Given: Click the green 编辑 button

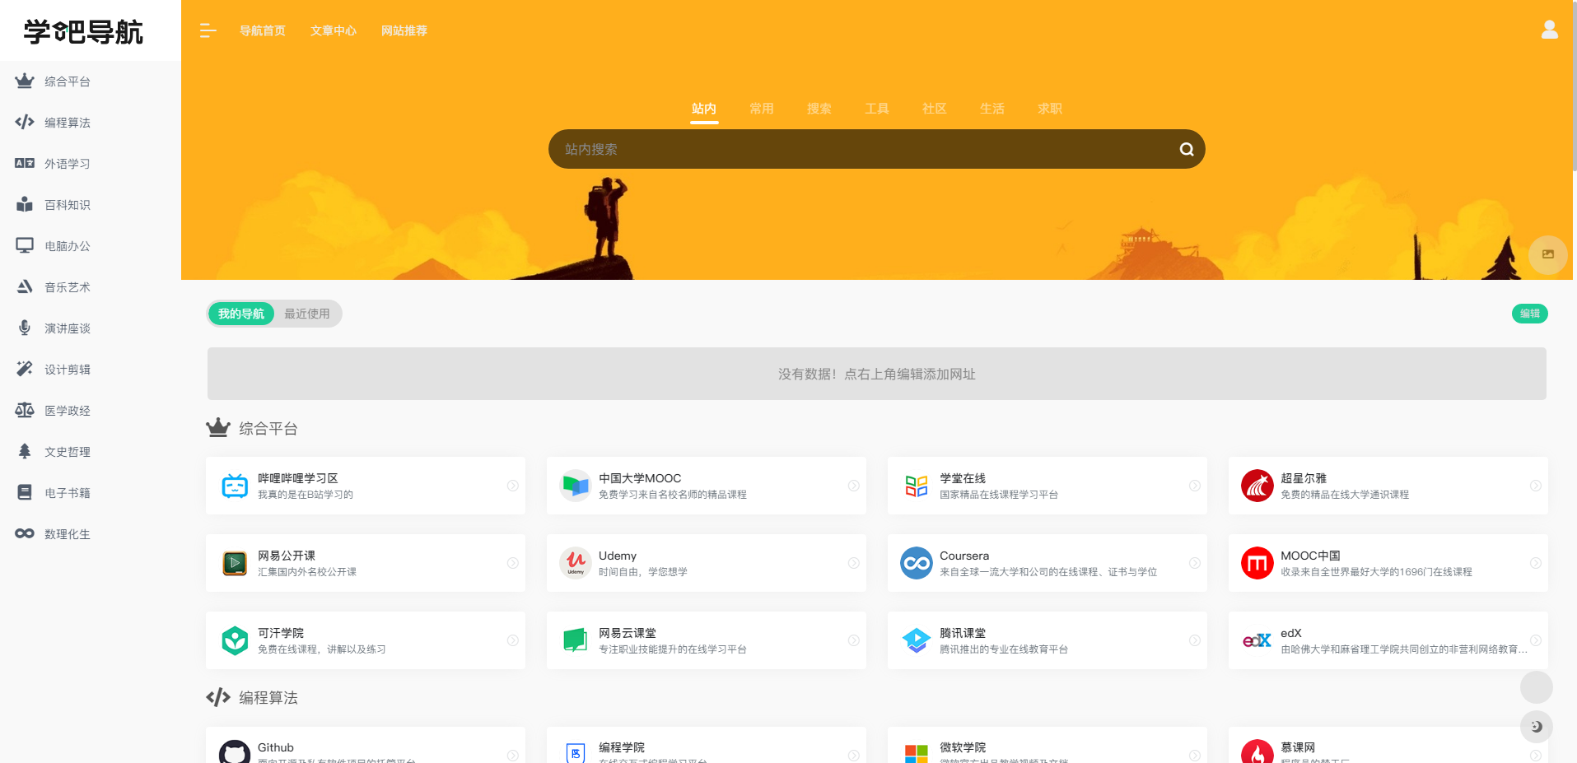Looking at the screenshot, I should tap(1529, 314).
